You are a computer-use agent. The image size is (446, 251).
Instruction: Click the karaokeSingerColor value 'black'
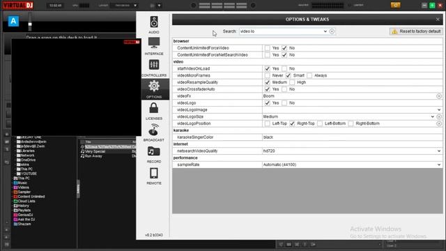pyautogui.click(x=352, y=137)
